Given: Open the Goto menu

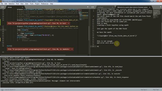Looking at the screenshot, I should click(x=27, y=4).
